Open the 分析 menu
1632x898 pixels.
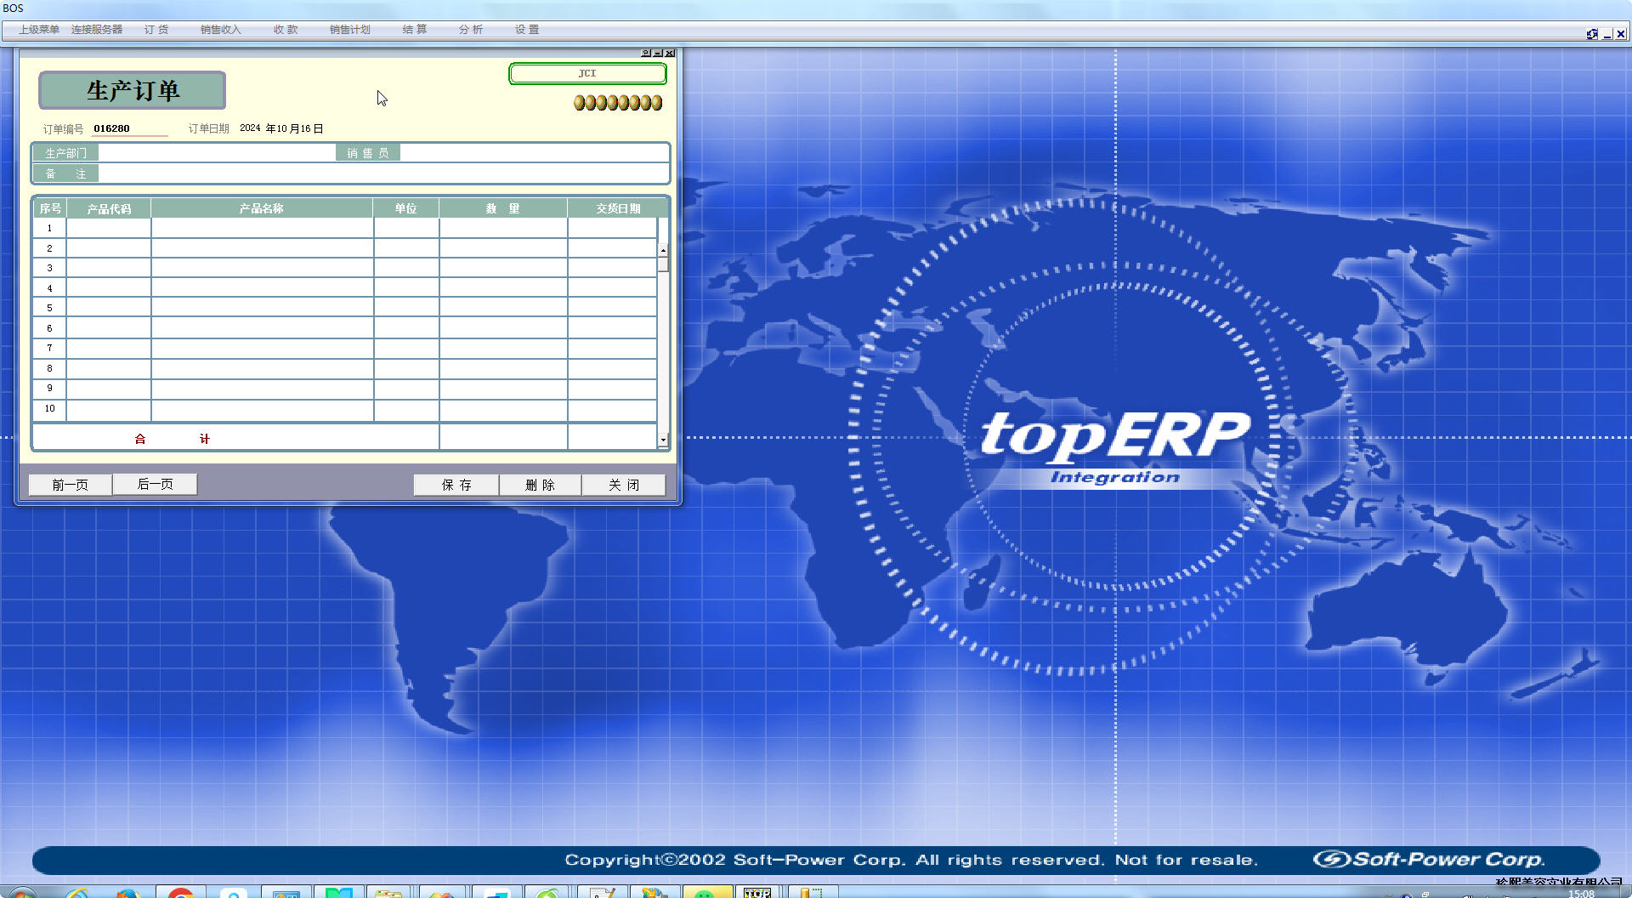(x=471, y=30)
